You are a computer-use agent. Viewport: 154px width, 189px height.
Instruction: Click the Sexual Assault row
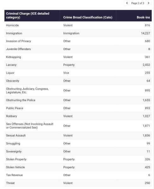(78, 135)
